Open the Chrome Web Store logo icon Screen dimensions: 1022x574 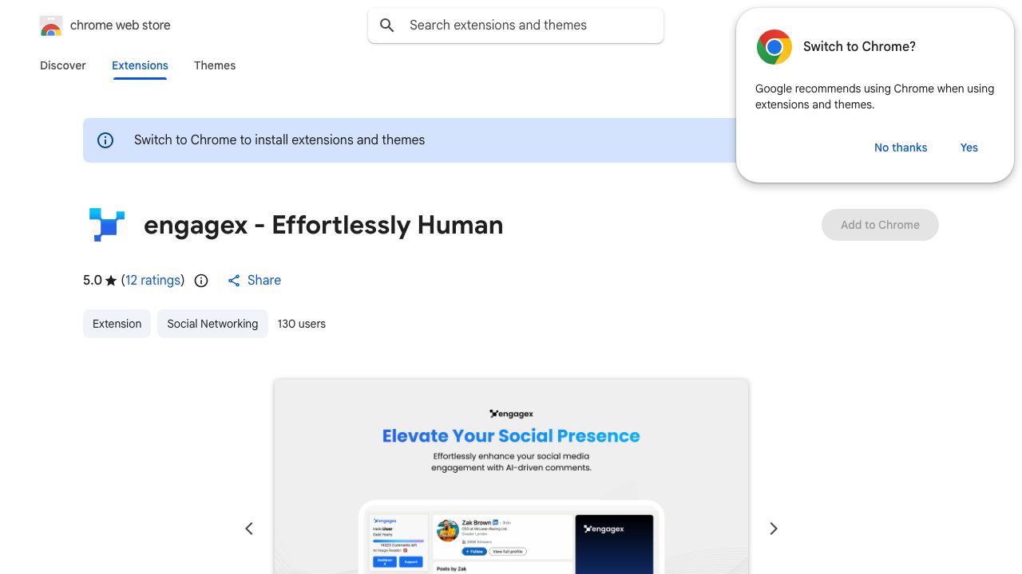[x=51, y=26]
